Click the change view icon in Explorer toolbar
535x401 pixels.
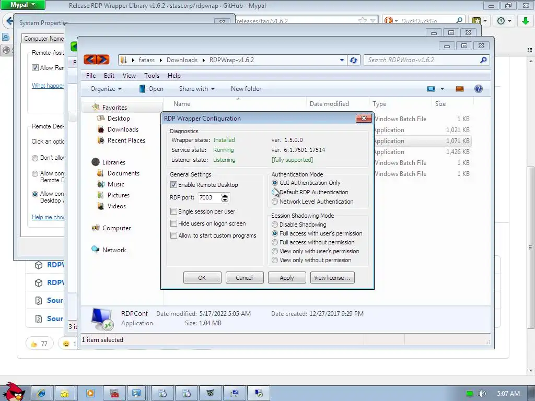pos(431,89)
